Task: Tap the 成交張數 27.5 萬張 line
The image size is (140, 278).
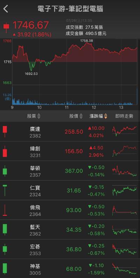Action: [x=84, y=27]
